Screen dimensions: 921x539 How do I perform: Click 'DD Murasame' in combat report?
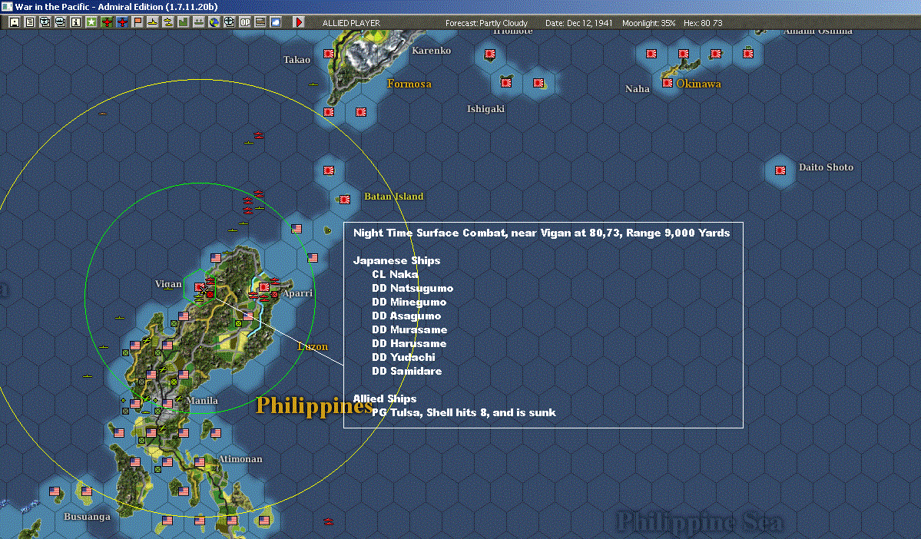(x=409, y=329)
